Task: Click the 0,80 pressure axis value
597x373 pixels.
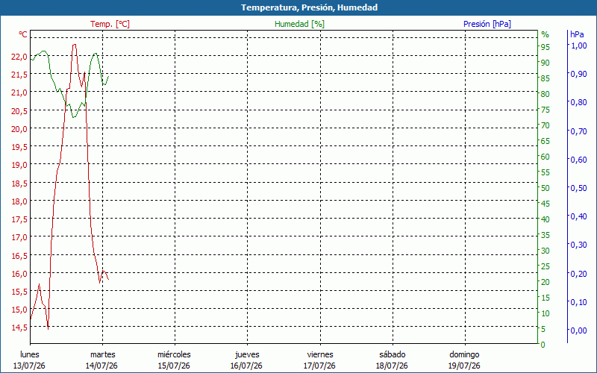Action: click(x=579, y=102)
